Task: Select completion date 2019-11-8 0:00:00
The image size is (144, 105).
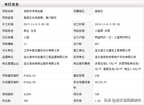Action: coord(107,24)
